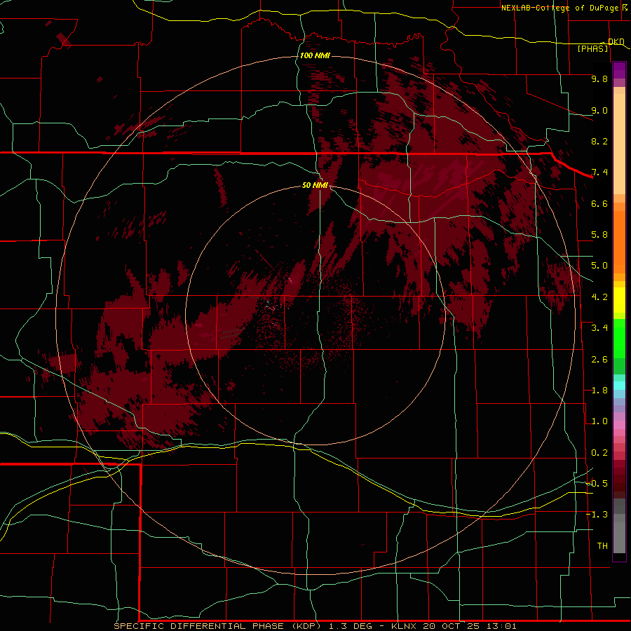Viewport: 631px width, 631px height.
Task: Click the cyan segment of the color bar
Action: 619,386
